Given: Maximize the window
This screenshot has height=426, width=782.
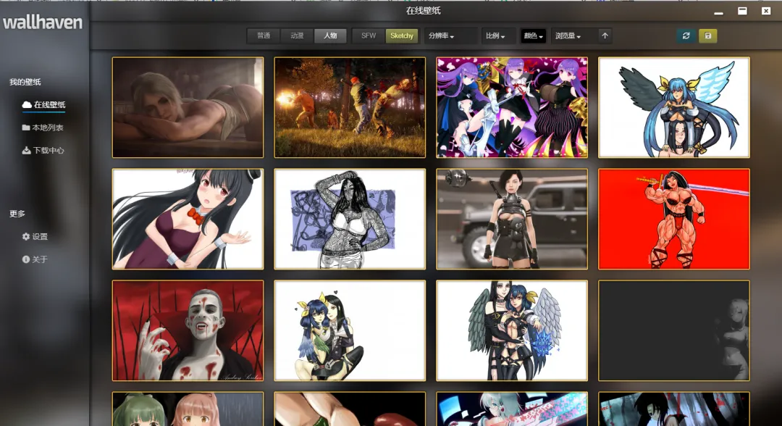Looking at the screenshot, I should click(743, 11).
